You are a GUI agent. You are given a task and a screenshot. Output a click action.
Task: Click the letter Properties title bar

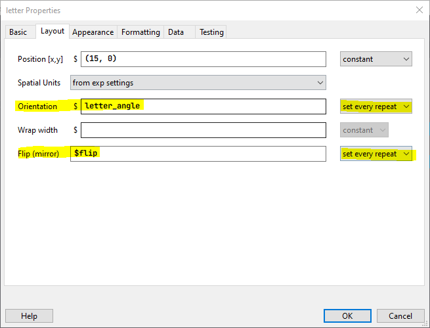tap(197, 10)
